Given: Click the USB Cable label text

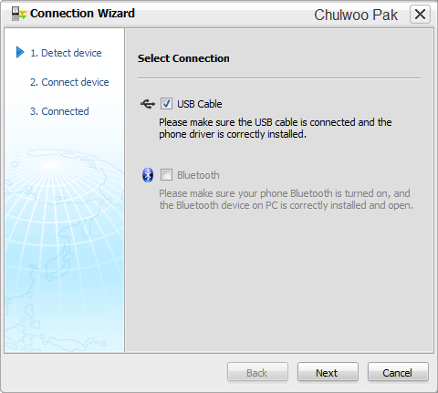Looking at the screenshot, I should click(200, 104).
